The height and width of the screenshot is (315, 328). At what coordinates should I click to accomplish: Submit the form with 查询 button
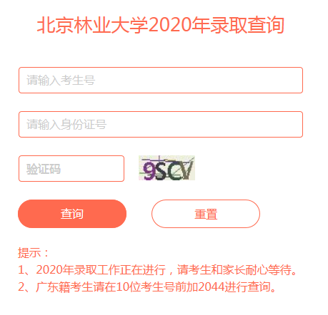[72, 214]
